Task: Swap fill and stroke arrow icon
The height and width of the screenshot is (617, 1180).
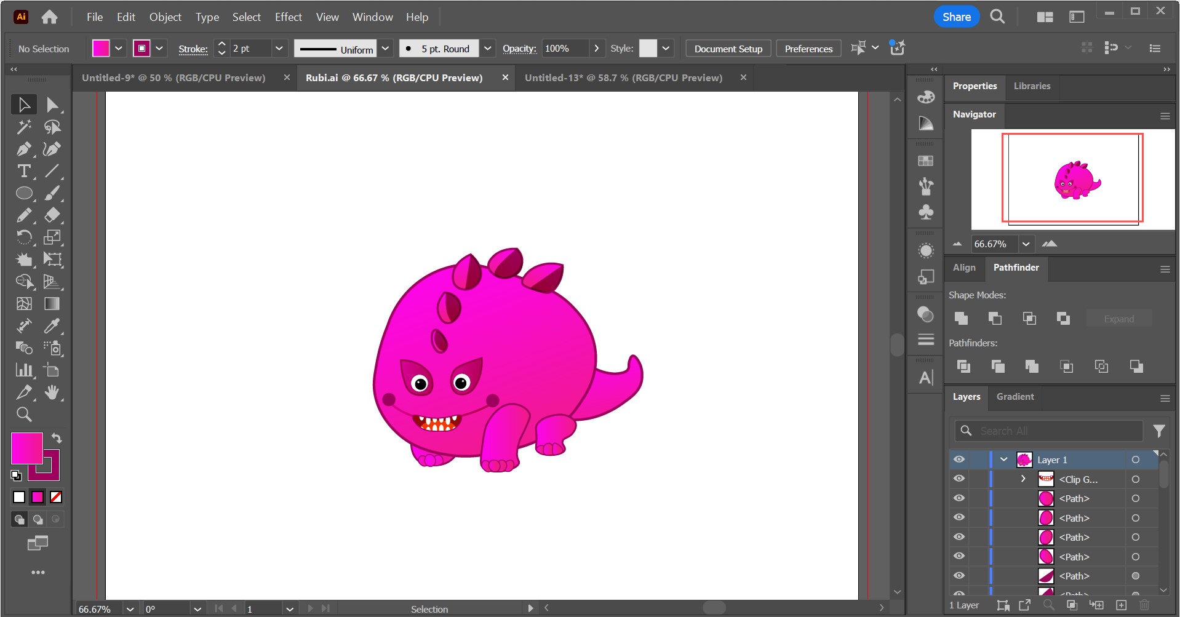Action: pyautogui.click(x=57, y=438)
